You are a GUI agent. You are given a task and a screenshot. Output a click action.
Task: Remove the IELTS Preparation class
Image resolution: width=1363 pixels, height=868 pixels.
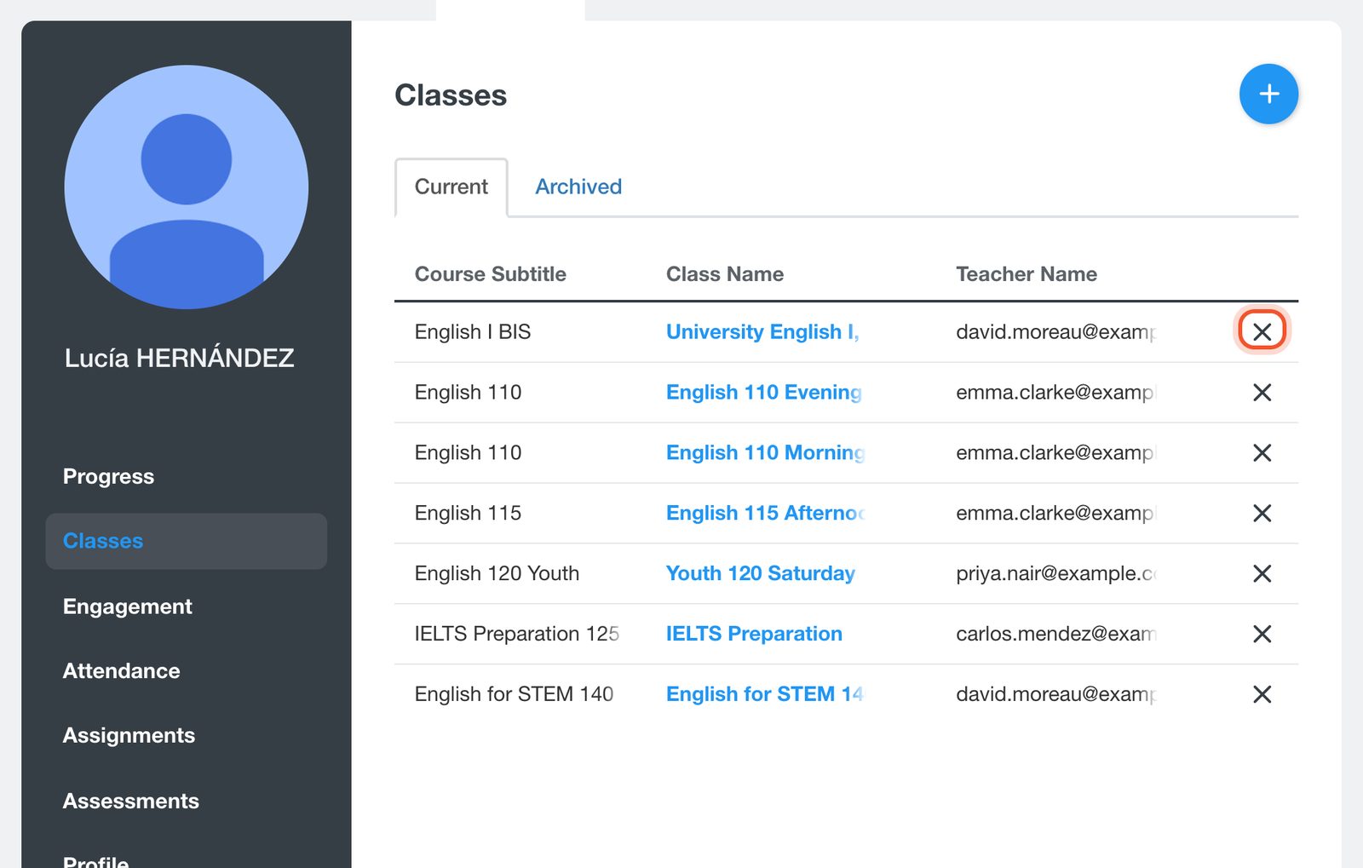tap(1262, 634)
